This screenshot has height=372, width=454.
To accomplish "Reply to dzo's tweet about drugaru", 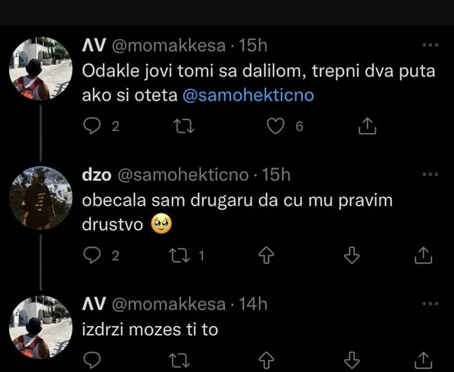I will coord(93,256).
